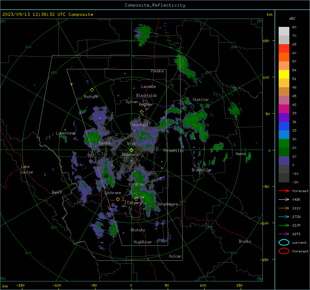Click the Brooks city label
Screen dimensions: 310x290
click(x=245, y=241)
